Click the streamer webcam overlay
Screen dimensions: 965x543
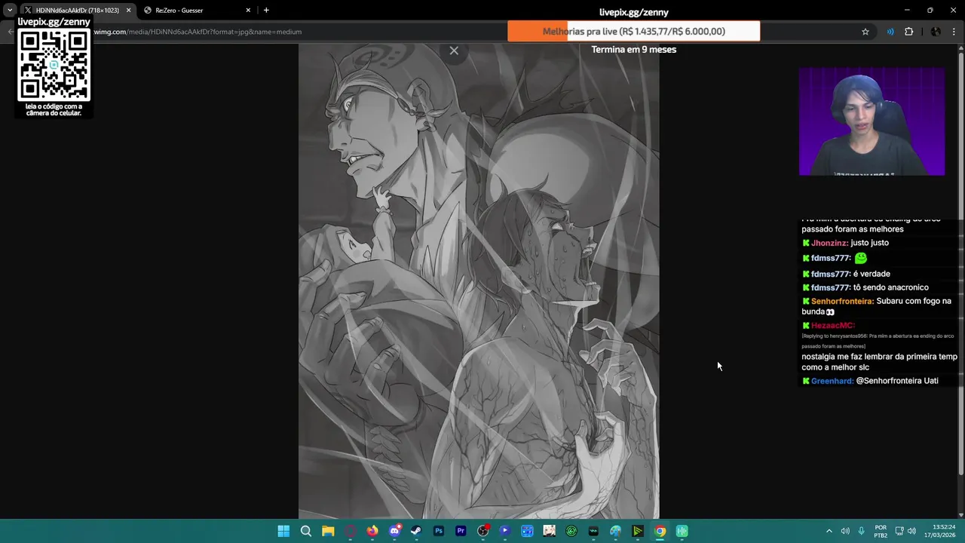(x=872, y=121)
